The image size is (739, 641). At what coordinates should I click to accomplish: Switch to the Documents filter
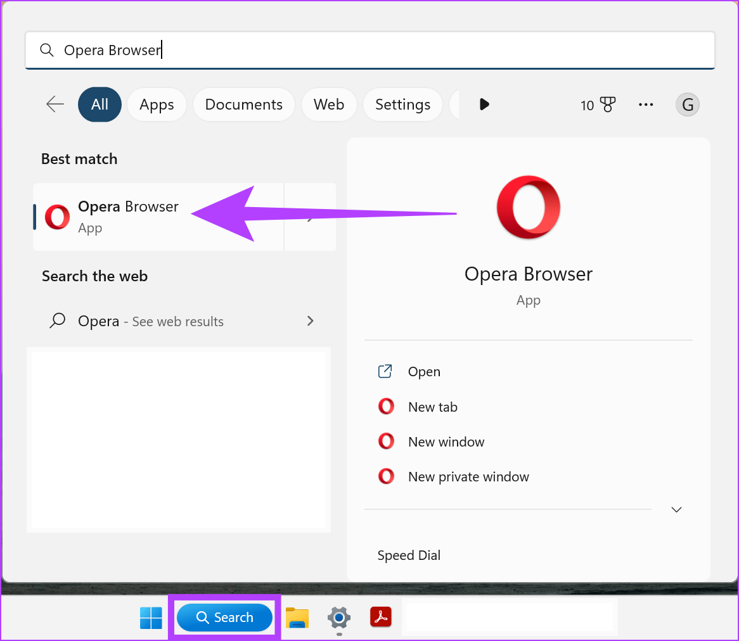click(x=243, y=105)
